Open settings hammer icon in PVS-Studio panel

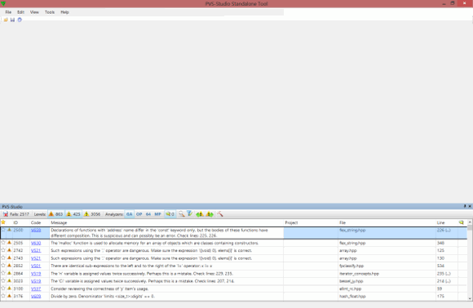click(x=220, y=214)
